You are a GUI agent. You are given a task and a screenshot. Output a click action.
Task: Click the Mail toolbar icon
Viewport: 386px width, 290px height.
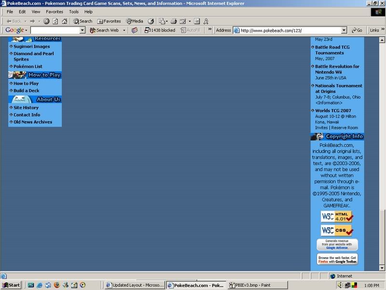162,21
